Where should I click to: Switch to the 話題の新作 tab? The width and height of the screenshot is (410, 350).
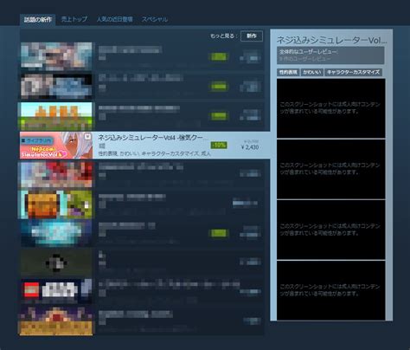pos(38,19)
